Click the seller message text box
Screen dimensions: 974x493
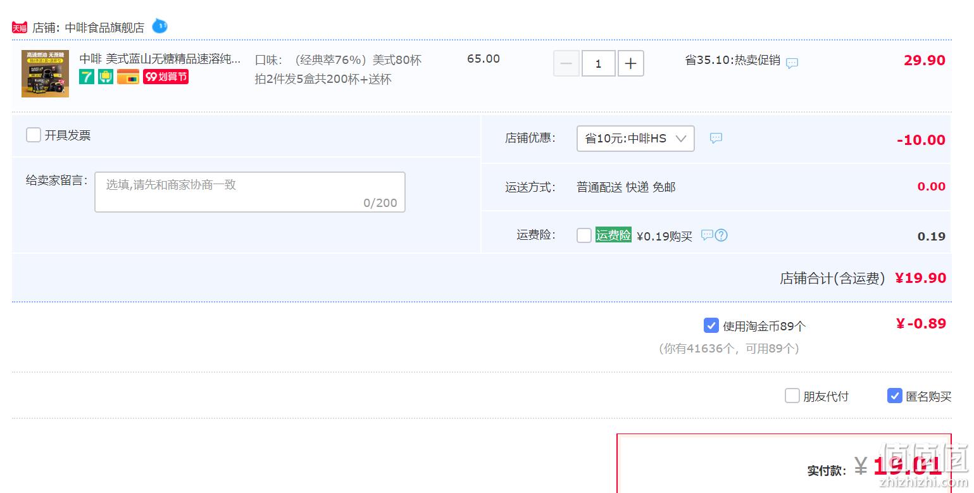pyautogui.click(x=250, y=192)
